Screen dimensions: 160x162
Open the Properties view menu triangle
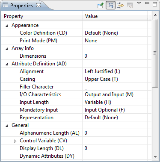pyautogui.click(x=139, y=3)
